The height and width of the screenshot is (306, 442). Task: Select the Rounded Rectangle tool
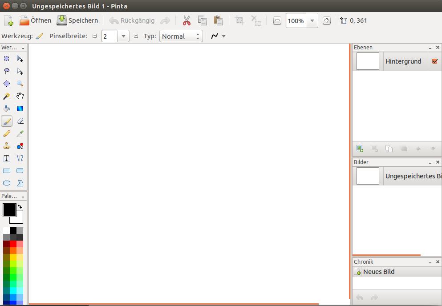click(20, 171)
